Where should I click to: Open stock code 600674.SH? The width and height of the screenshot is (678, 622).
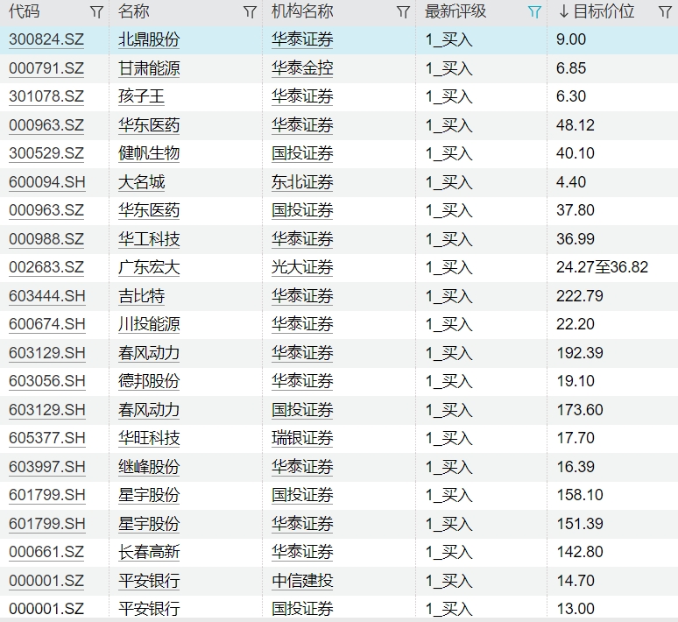47,324
